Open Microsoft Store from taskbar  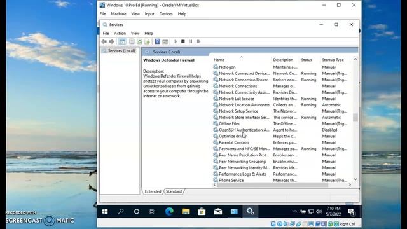[202, 212]
